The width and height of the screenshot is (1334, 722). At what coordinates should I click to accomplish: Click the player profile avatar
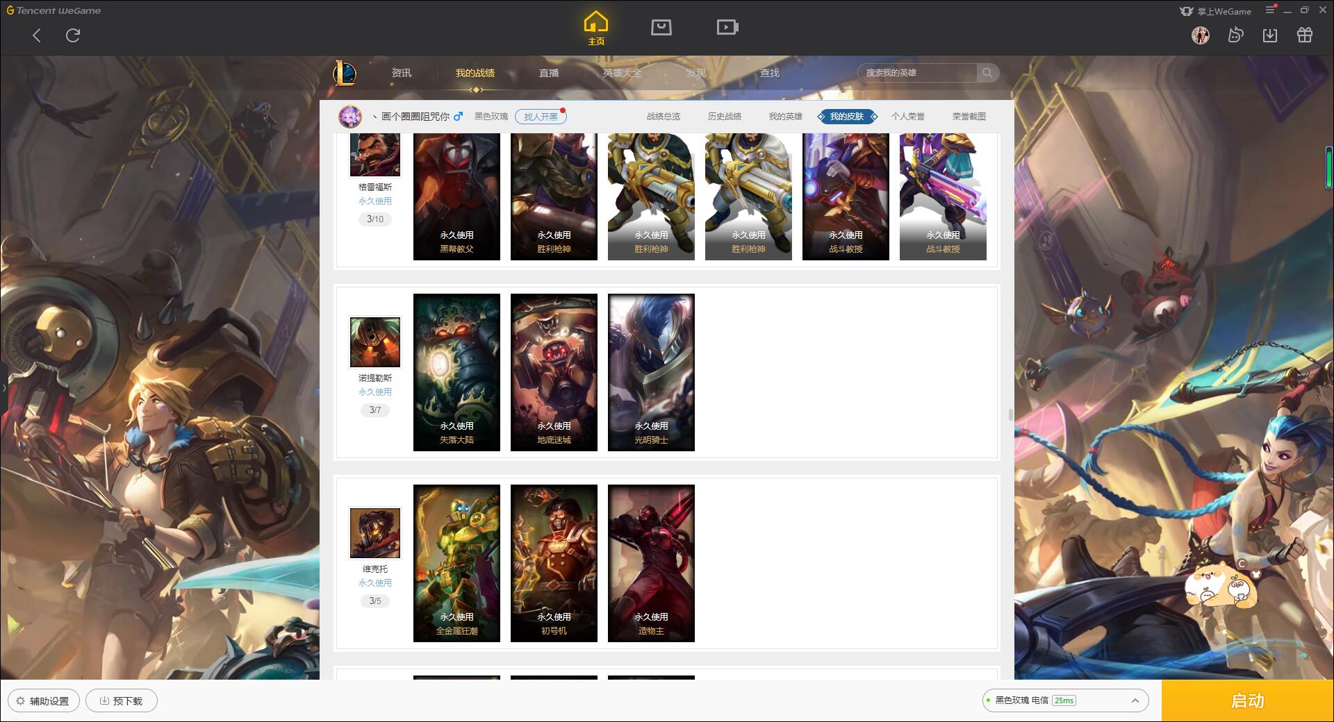[350, 117]
